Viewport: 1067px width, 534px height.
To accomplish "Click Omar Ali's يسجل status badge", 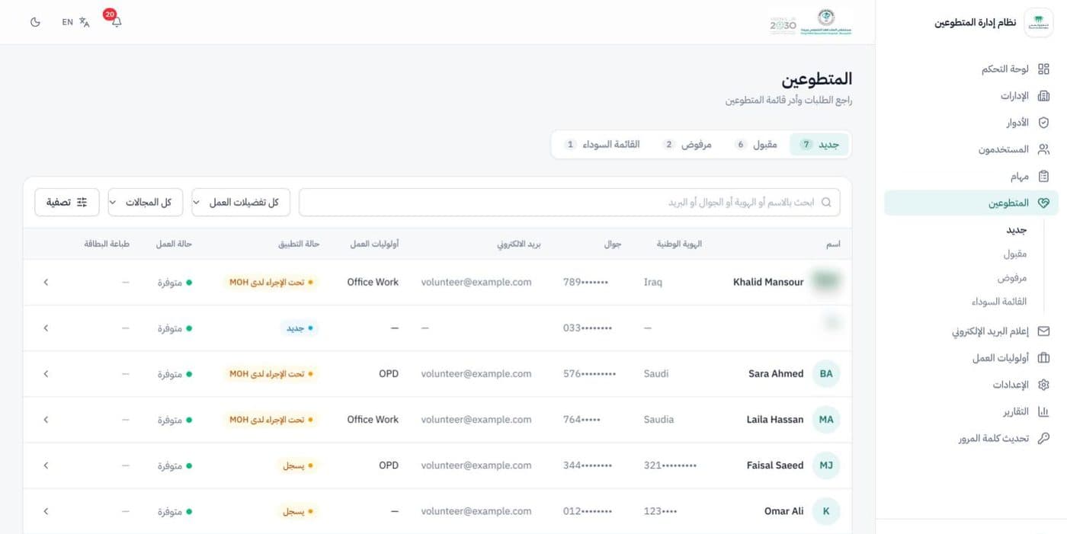I will point(298,510).
